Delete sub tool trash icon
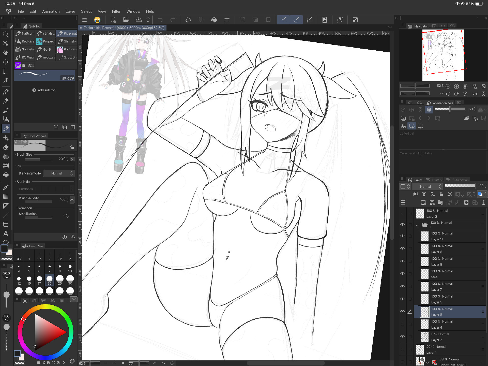Viewport: 488px width, 366px height. pyautogui.click(x=73, y=127)
